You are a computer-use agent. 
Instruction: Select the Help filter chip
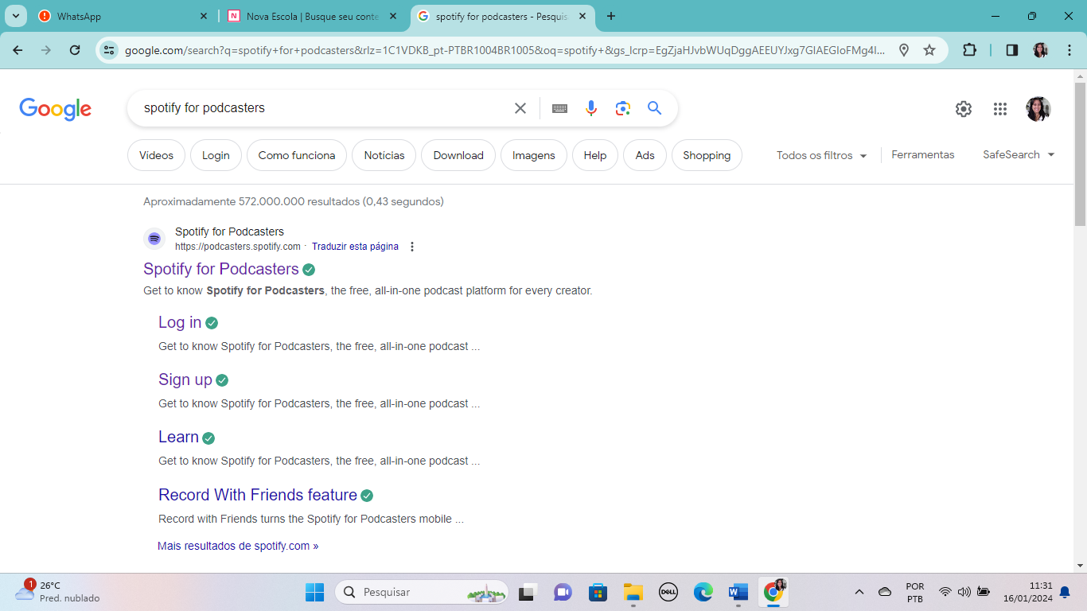click(595, 155)
